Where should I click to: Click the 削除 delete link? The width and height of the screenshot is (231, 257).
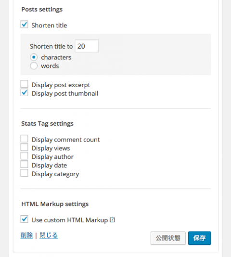click(26, 235)
